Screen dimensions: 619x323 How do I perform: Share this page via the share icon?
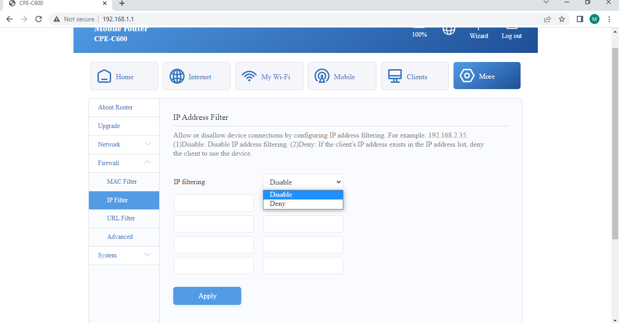(x=547, y=19)
